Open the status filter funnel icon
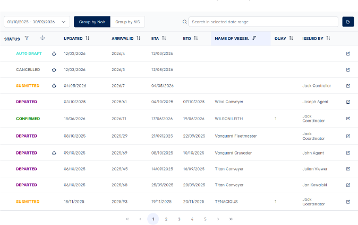Image resolution: width=358 pixels, height=225 pixels. click(x=27, y=38)
